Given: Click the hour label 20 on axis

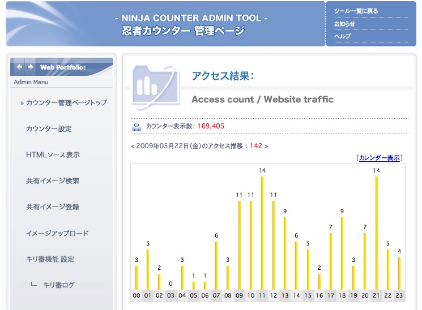Looking at the screenshot, I should click(365, 295).
